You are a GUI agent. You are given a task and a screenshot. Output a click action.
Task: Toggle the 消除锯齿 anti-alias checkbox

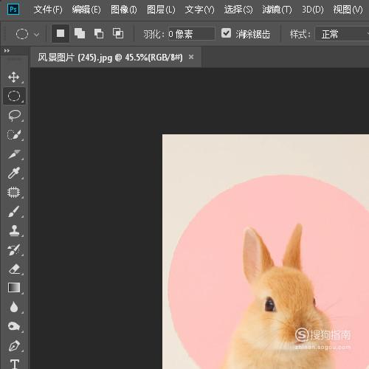226,33
